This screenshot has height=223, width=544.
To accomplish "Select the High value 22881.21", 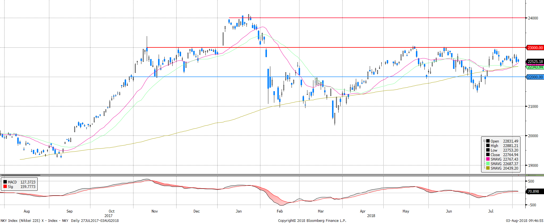I will click(x=511, y=146).
